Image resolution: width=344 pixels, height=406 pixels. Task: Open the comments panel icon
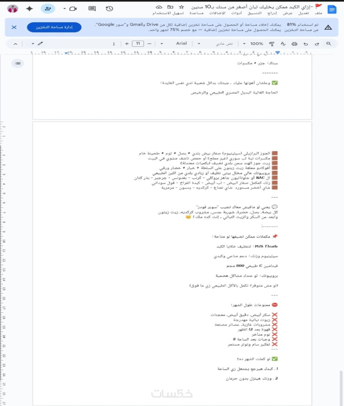(x=92, y=9)
